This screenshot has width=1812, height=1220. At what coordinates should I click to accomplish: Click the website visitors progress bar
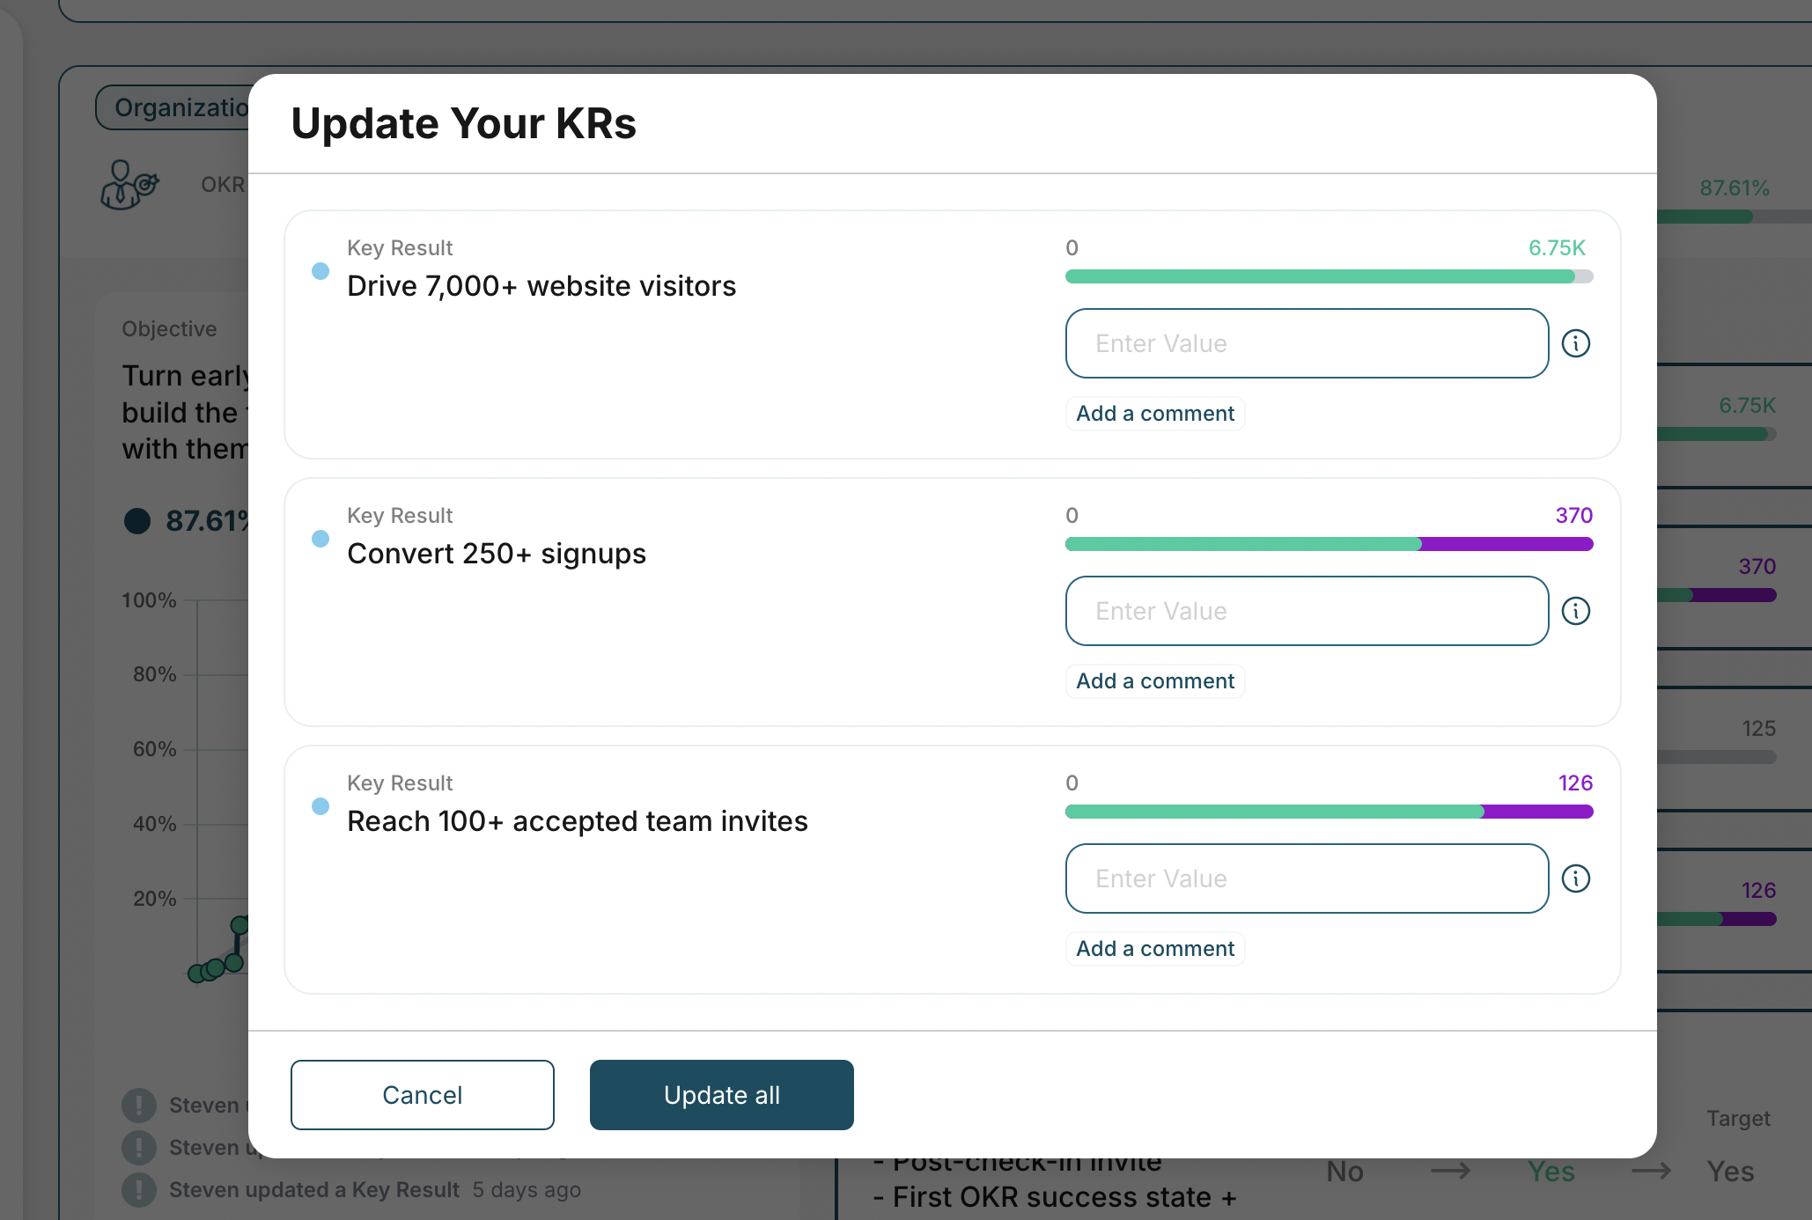(x=1329, y=276)
